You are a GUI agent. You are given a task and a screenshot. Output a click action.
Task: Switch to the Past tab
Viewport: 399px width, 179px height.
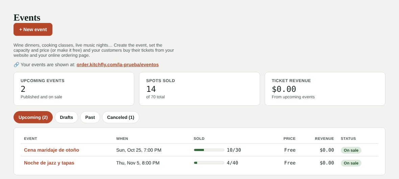(90, 117)
